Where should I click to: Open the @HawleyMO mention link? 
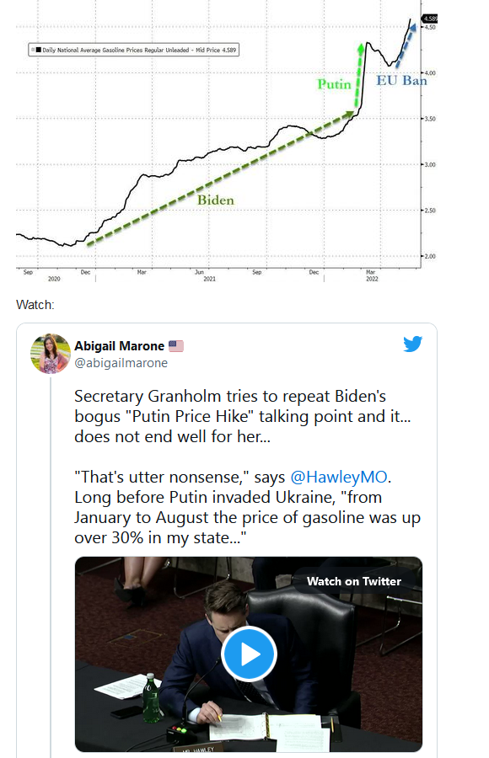coord(339,478)
